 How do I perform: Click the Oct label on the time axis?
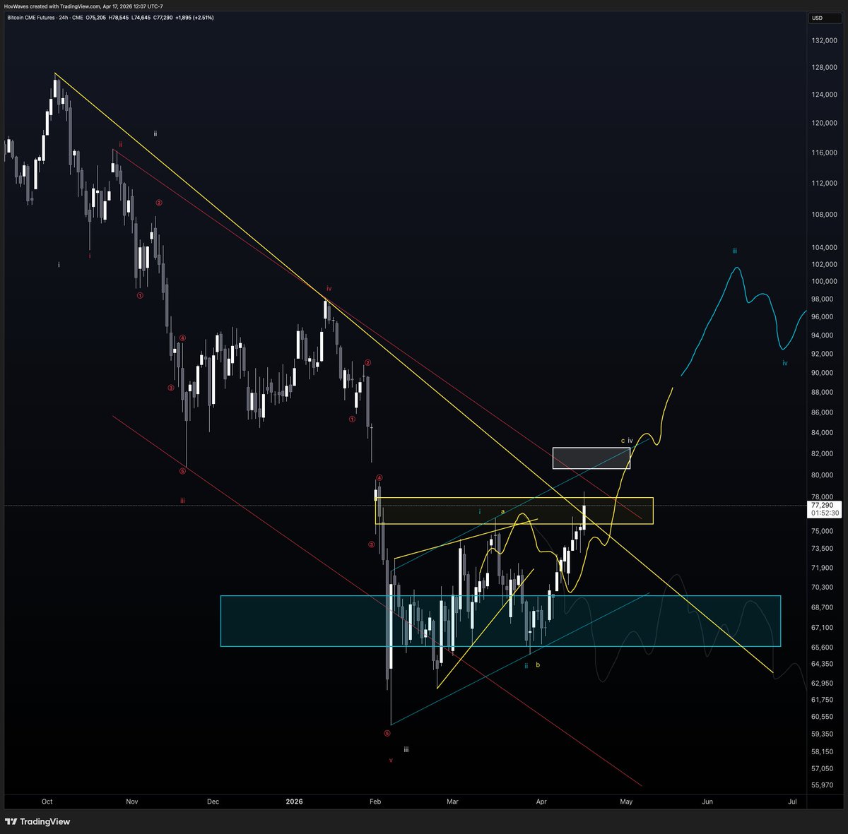[x=47, y=802]
